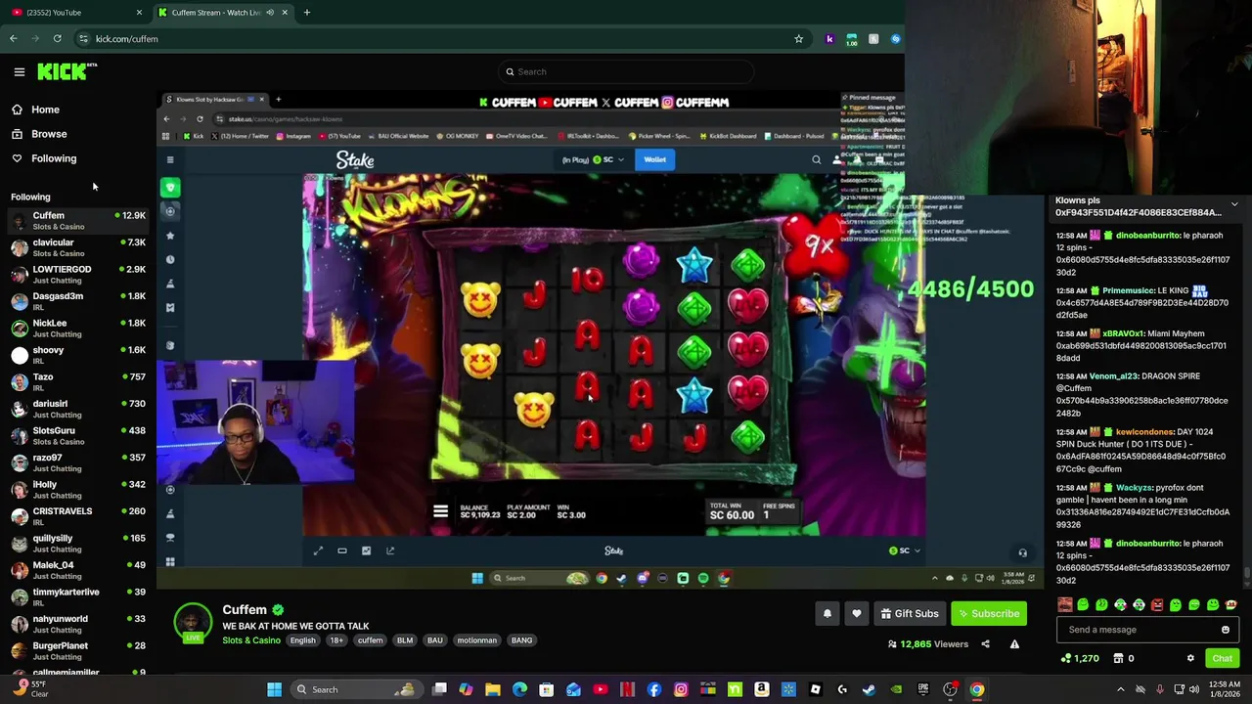Viewport: 1252px width, 704px height.
Task: Open File Explorer from the taskbar
Action: point(493,690)
